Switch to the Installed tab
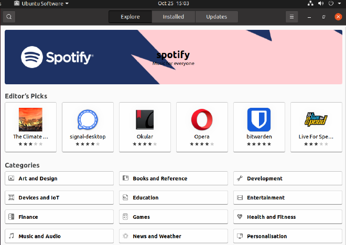The image size is (346, 245). click(173, 17)
